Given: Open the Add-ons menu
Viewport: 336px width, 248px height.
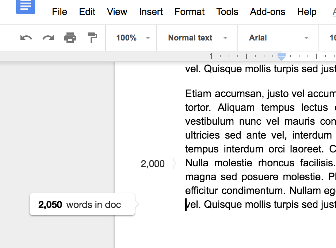Looking at the screenshot, I should click(x=267, y=12).
